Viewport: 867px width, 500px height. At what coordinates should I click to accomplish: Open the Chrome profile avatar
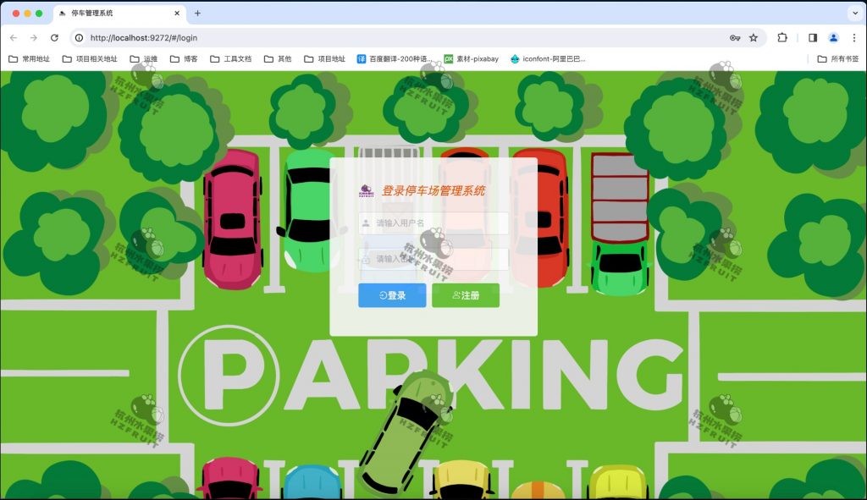(x=833, y=38)
